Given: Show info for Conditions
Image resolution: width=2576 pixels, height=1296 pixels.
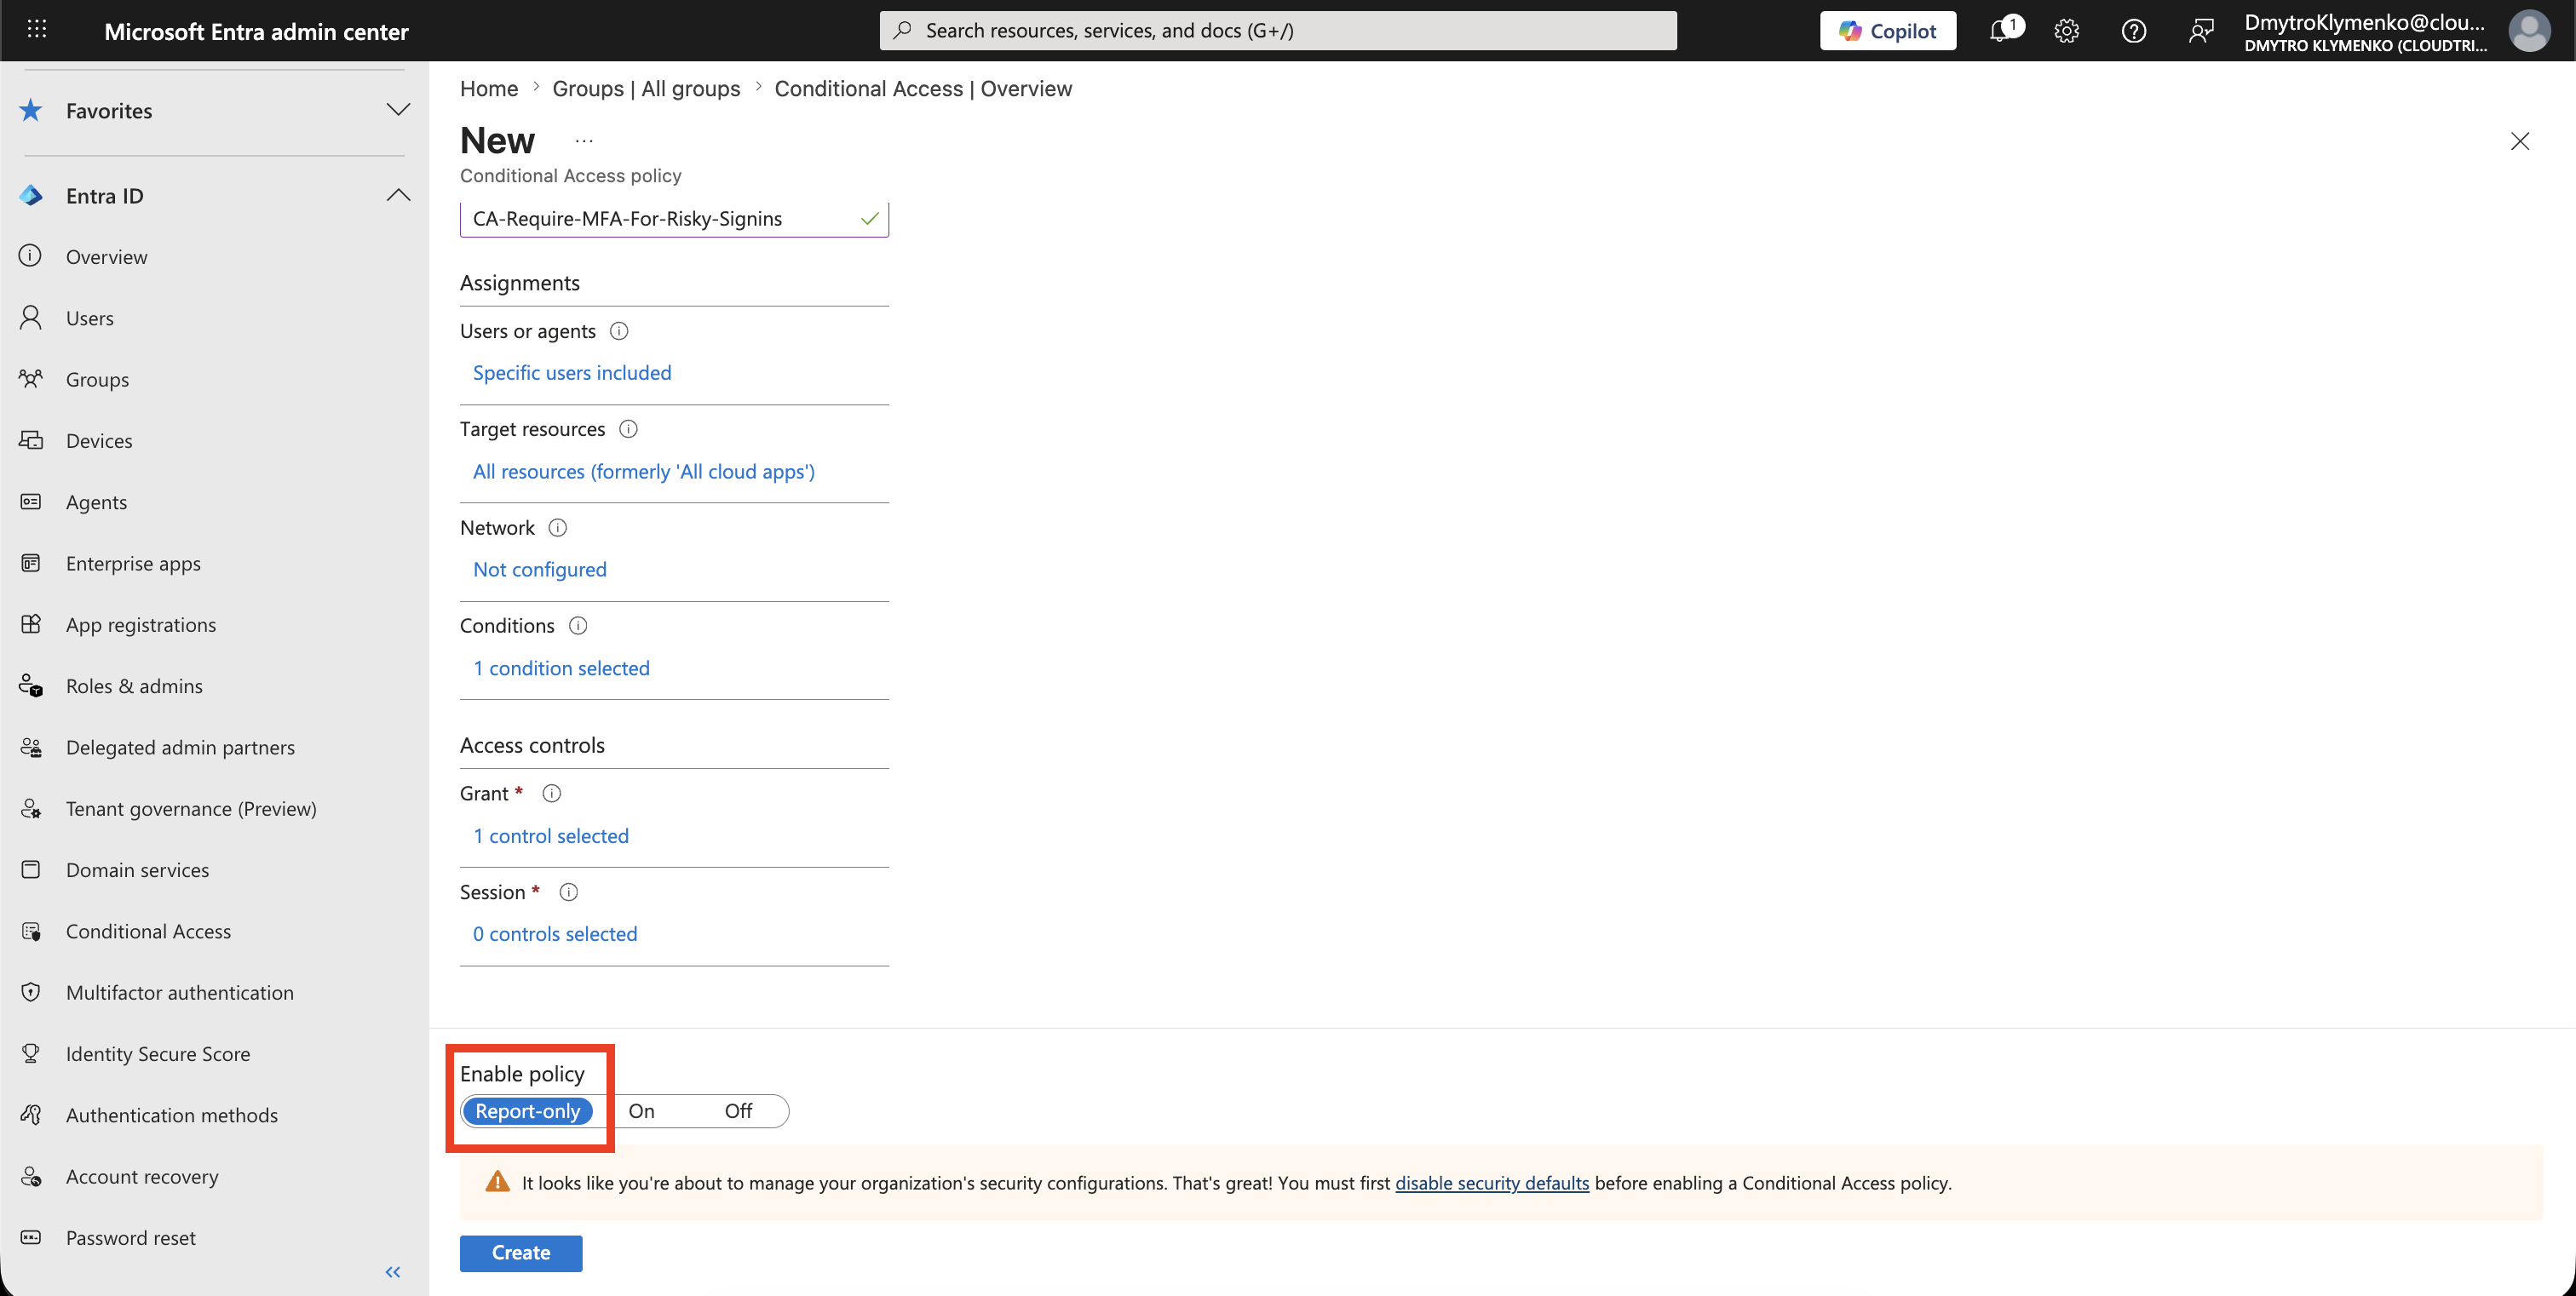Looking at the screenshot, I should click(x=578, y=626).
